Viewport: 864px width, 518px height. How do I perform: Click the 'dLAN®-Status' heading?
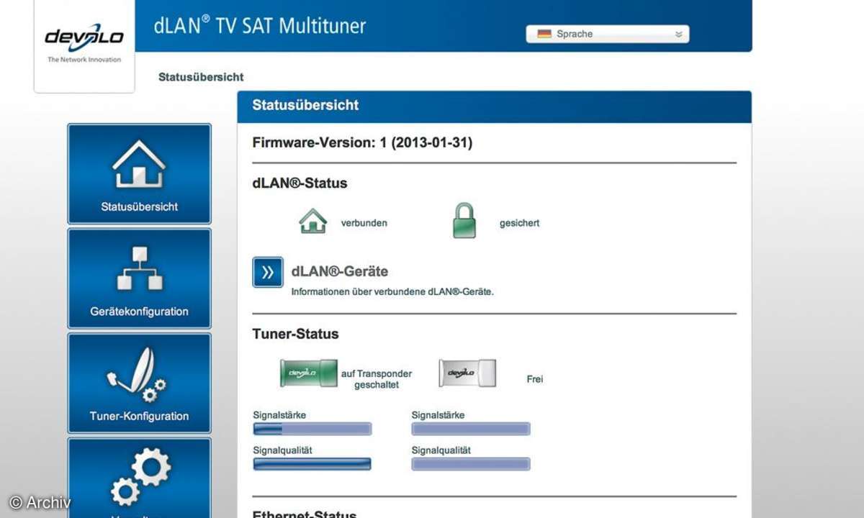[x=300, y=183]
